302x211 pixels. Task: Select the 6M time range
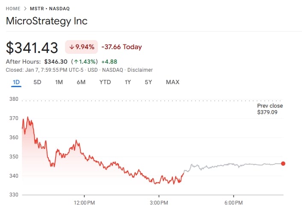point(81,82)
